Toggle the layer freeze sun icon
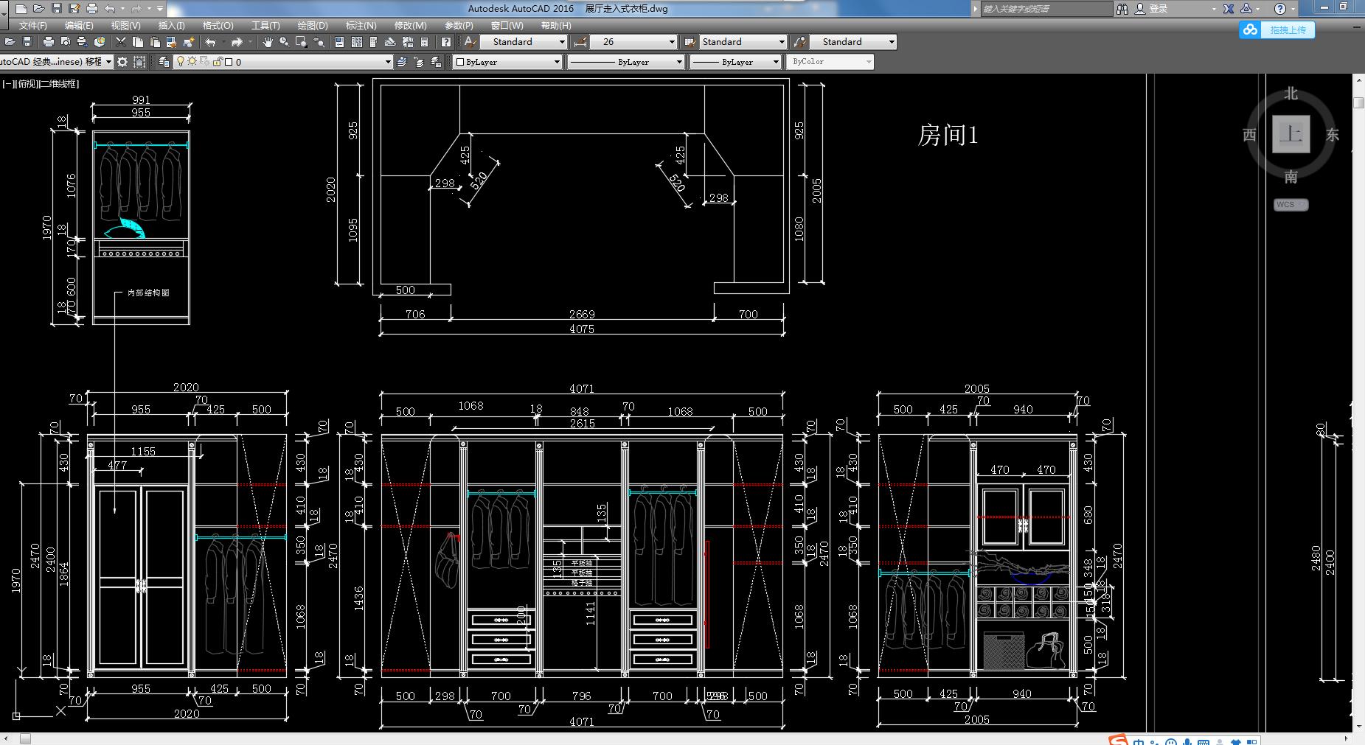 tap(192, 62)
